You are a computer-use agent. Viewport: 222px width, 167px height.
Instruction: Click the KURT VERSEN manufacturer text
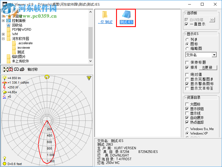pyautogui.click(x=125, y=148)
